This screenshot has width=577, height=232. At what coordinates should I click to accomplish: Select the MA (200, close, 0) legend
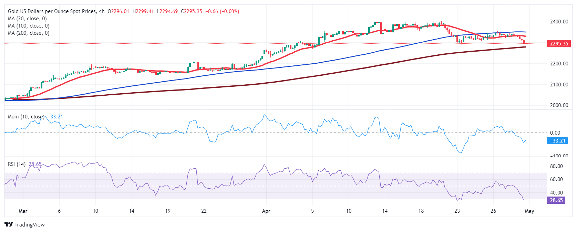[x=29, y=33]
